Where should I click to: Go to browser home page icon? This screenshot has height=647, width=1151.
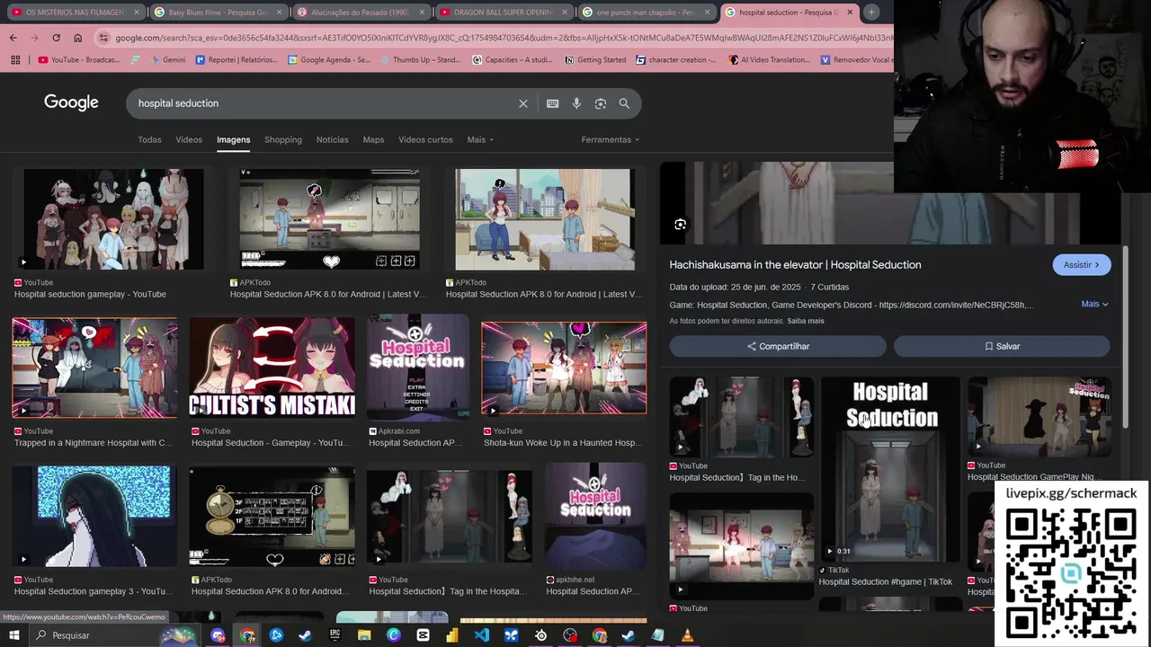[x=77, y=38]
